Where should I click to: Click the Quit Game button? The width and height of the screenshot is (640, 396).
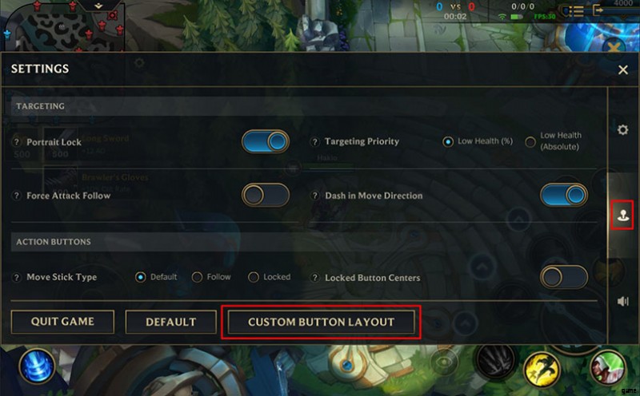(62, 322)
